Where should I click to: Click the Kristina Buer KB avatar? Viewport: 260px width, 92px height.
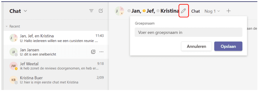13,80
